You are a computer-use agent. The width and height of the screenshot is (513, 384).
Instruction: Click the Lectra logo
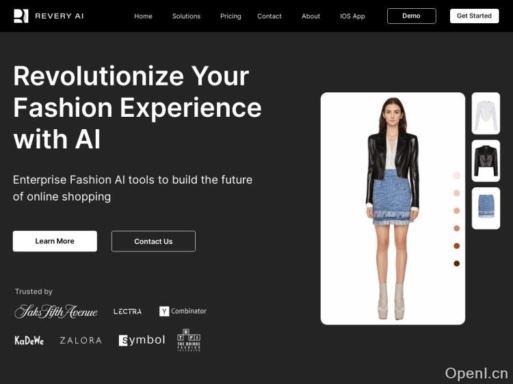(x=128, y=312)
